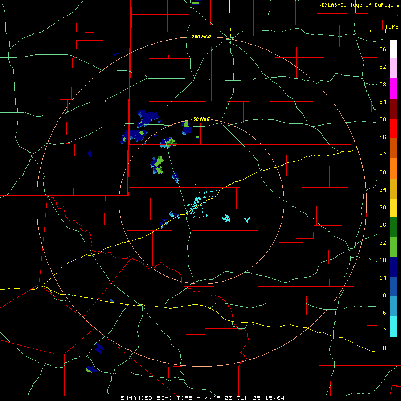Click the "NEXLAB-College of DuPage" credit text
401x401 pixels.
[356, 5]
